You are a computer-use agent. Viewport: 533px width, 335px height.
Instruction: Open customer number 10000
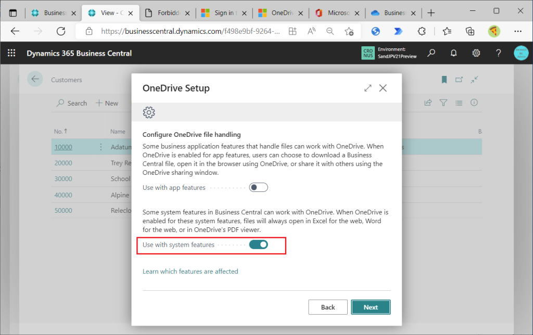(63, 147)
